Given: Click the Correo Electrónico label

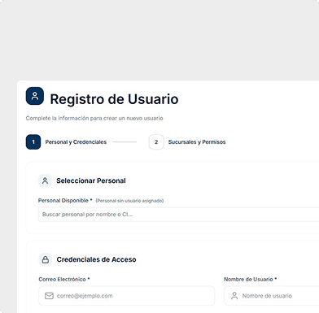Looking at the screenshot, I should 64,280.
